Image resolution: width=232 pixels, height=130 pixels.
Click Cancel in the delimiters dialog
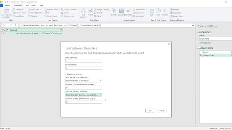(162, 111)
